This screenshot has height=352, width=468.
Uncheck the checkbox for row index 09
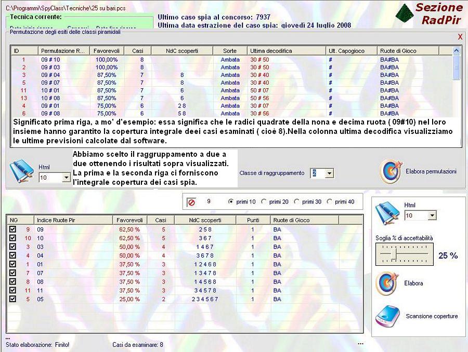coord(12,229)
